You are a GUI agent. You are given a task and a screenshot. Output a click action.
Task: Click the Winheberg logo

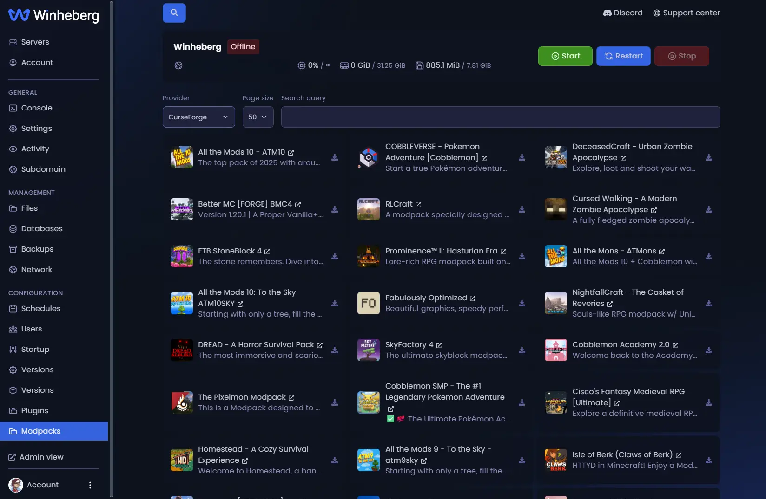53,15
